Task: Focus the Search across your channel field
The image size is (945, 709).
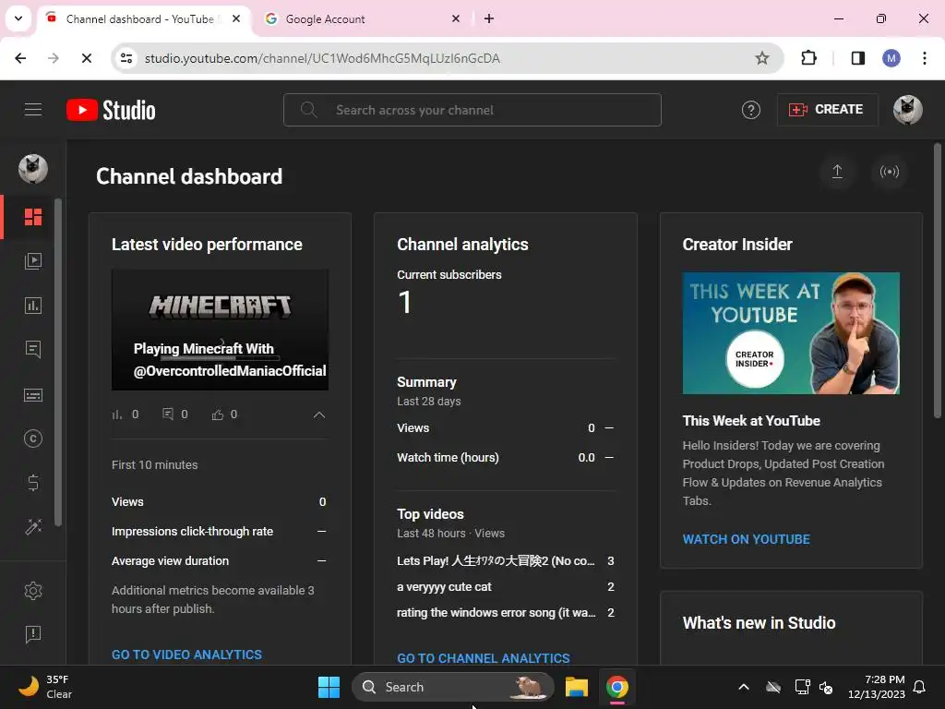Action: pyautogui.click(x=472, y=110)
